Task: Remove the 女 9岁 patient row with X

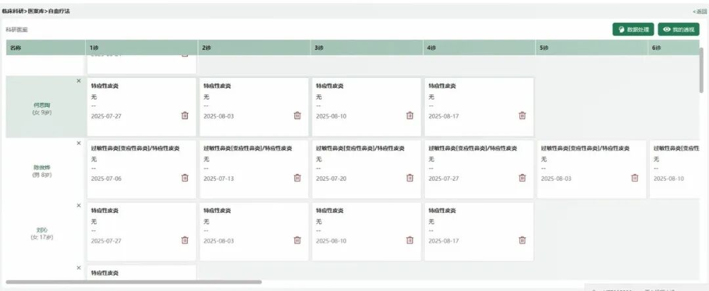Action: click(x=79, y=81)
